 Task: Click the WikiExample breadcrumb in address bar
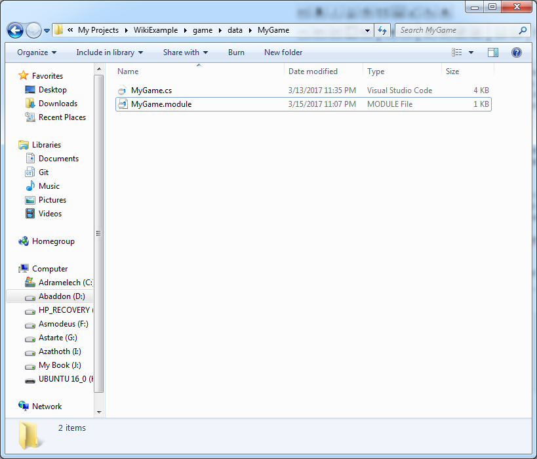[x=155, y=30]
